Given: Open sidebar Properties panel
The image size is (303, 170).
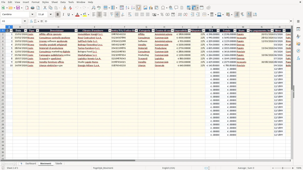Looking at the screenshot, I should pyautogui.click(x=298, y=29).
